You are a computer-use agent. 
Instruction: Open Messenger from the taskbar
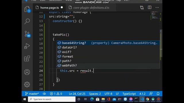131,99
